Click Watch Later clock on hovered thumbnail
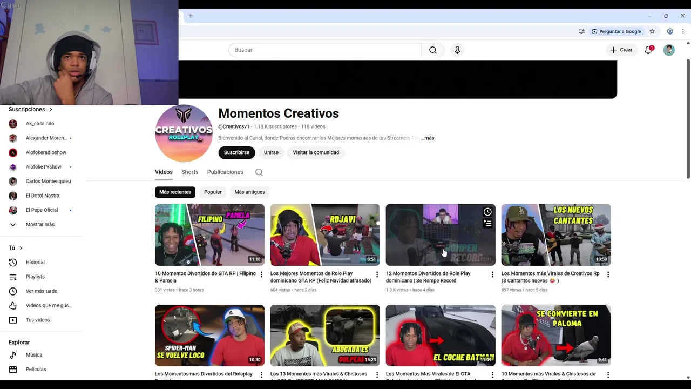 tap(487, 212)
